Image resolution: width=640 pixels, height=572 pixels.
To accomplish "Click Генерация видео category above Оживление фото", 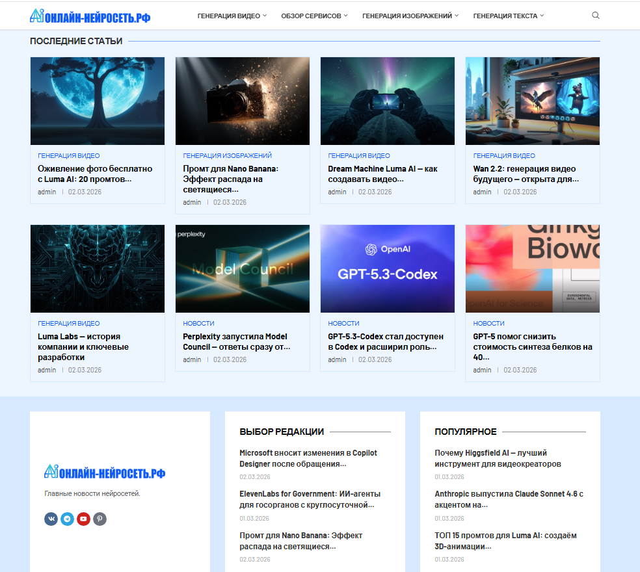I will [x=68, y=156].
